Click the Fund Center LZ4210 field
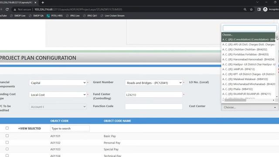 coord(154,95)
